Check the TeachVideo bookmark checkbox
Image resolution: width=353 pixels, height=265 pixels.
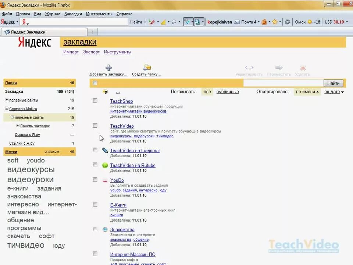(x=95, y=126)
